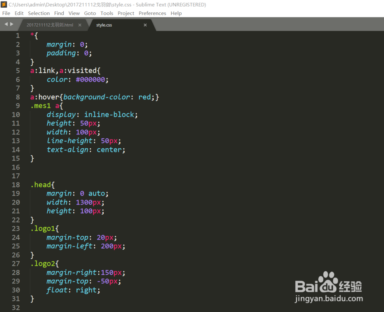
Task: Switch to the 2017211112戈羽剑.html tab
Action: [x=50, y=25]
